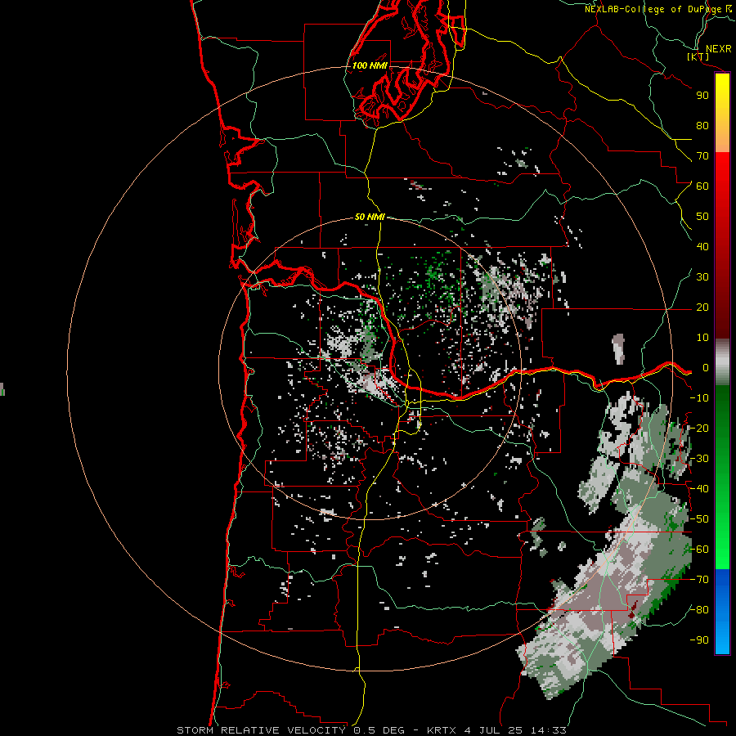Click the 10 value on the velocity scale

[702, 338]
